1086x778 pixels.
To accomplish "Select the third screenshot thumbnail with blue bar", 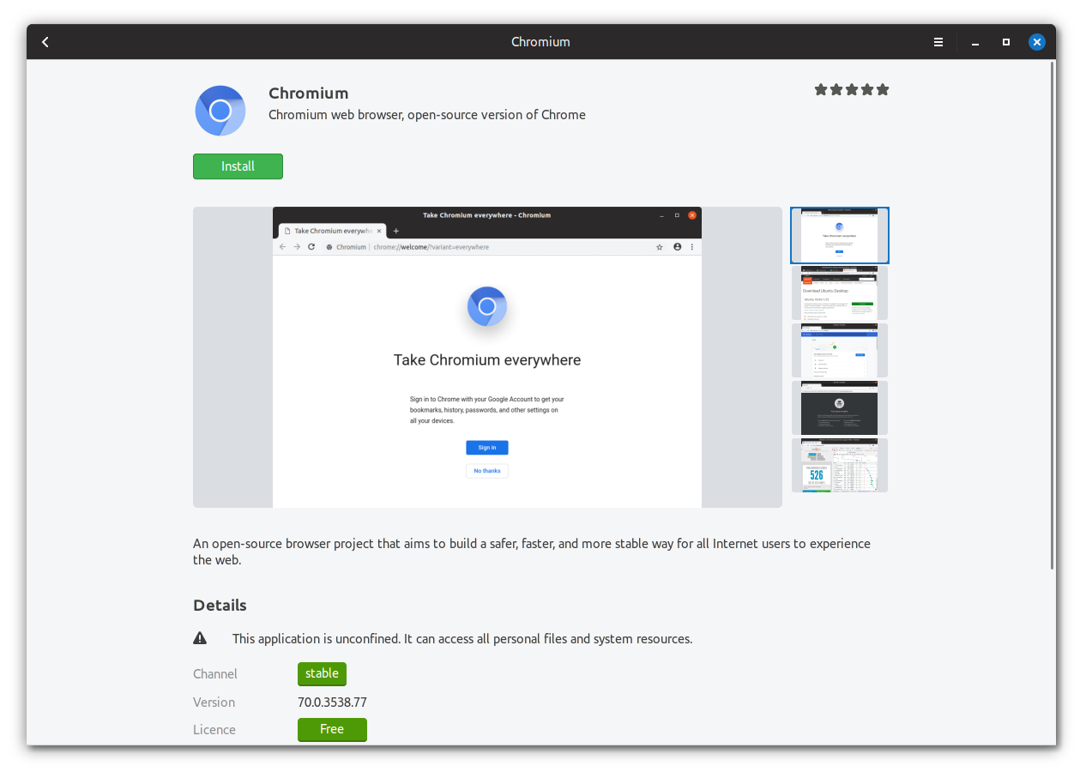I will 840,350.
